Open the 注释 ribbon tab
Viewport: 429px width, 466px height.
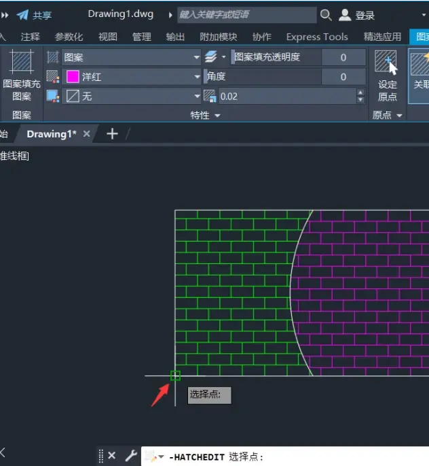[31, 37]
